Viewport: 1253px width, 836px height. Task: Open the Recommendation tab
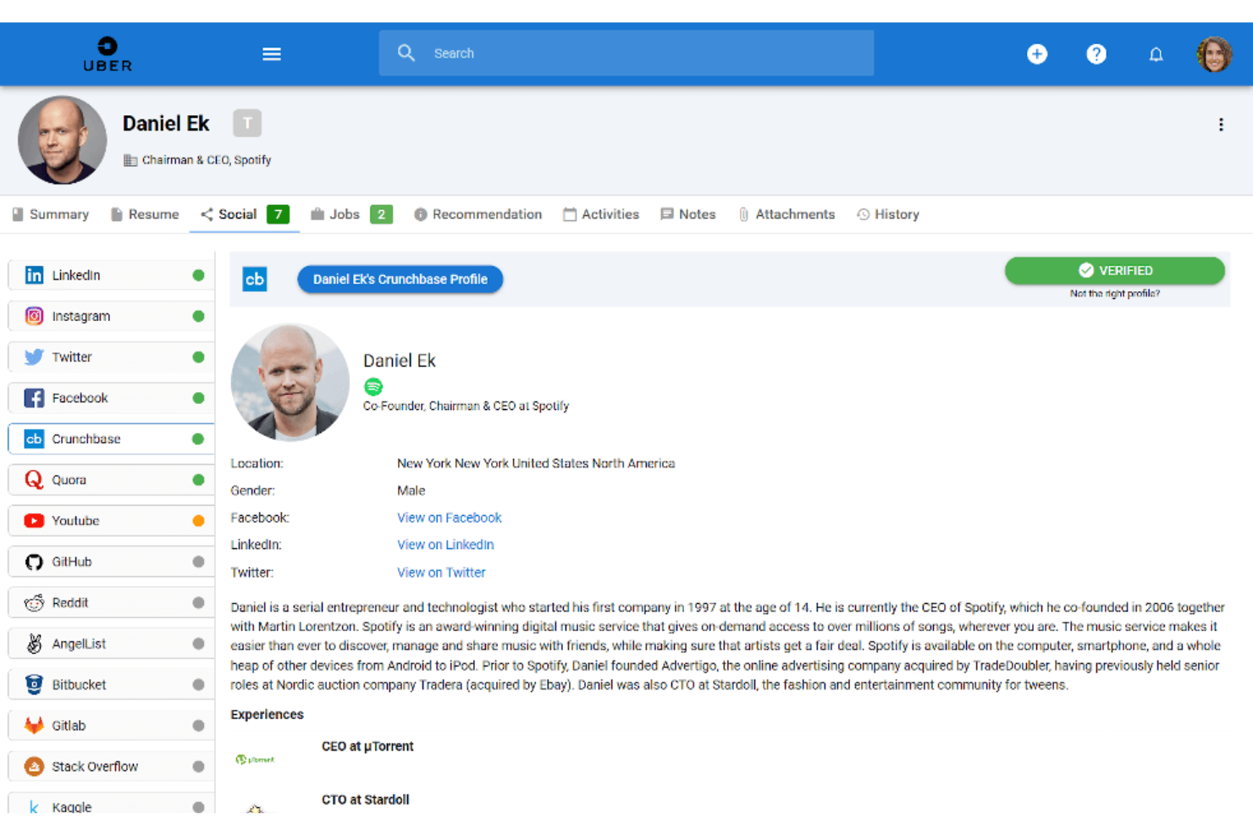(x=478, y=214)
